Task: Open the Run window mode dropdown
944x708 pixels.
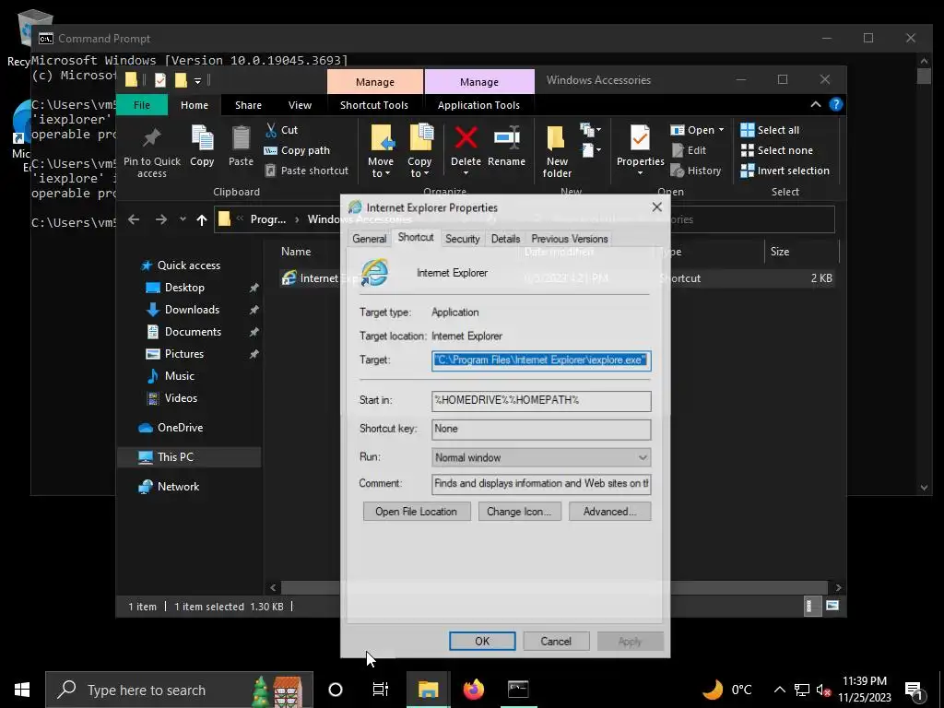Action: tap(541, 457)
